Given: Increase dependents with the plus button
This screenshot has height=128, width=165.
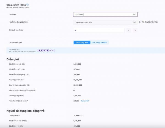Looking at the screenshot, I should click(135, 31).
